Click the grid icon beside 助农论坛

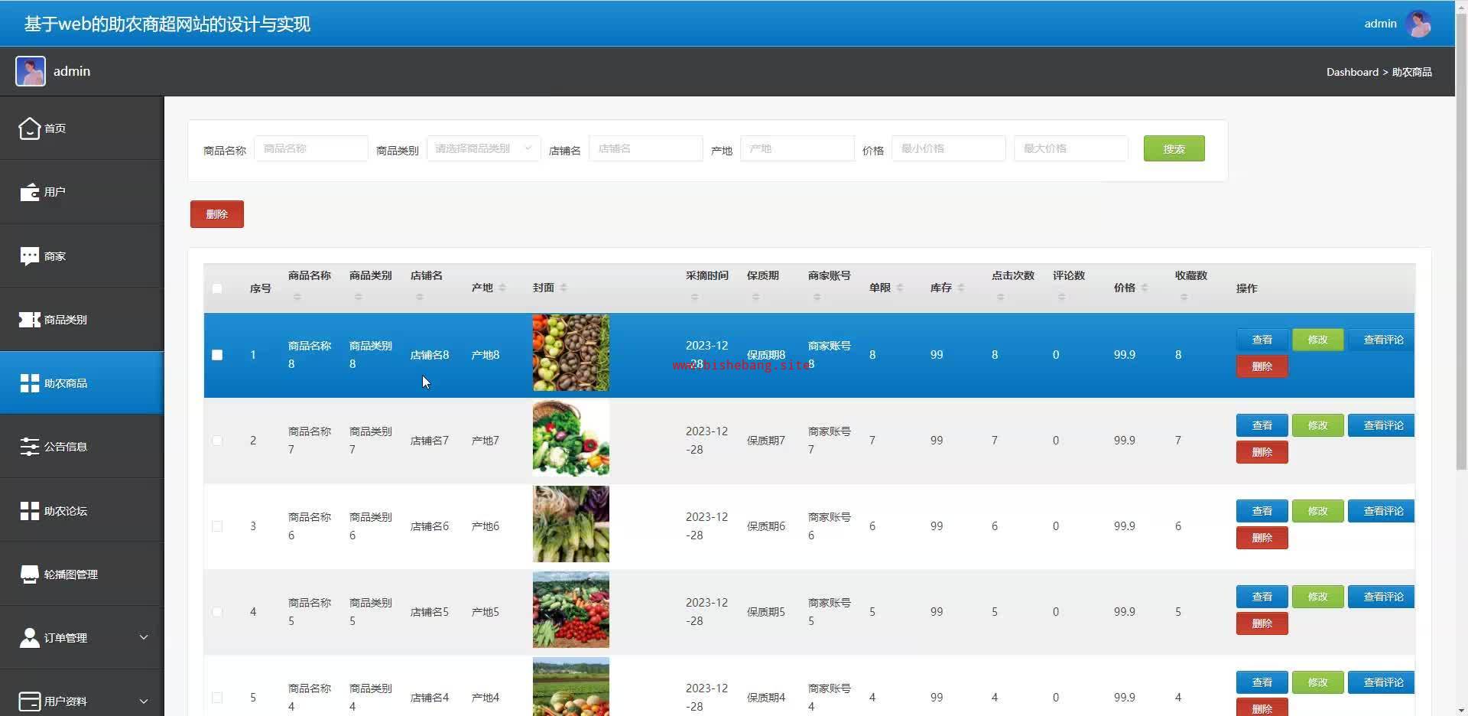[x=29, y=511]
